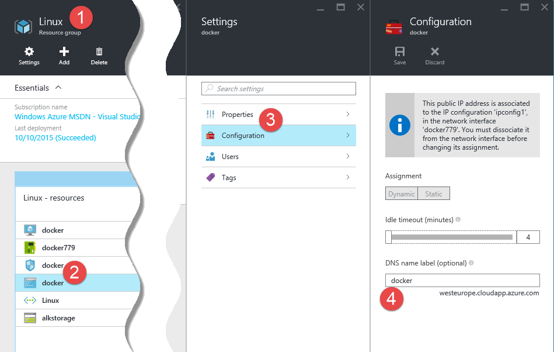Screen dimensions: 554x352
Task: Expand Configuration using its chevron
Action: 348,135
